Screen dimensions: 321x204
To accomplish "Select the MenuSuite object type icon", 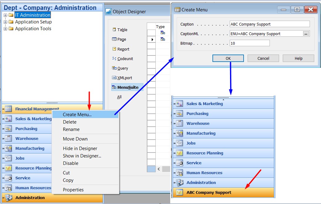I will point(113,87).
